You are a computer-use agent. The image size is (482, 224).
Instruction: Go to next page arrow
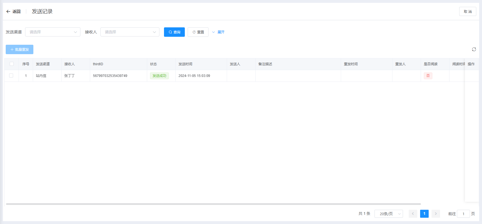coord(436,214)
